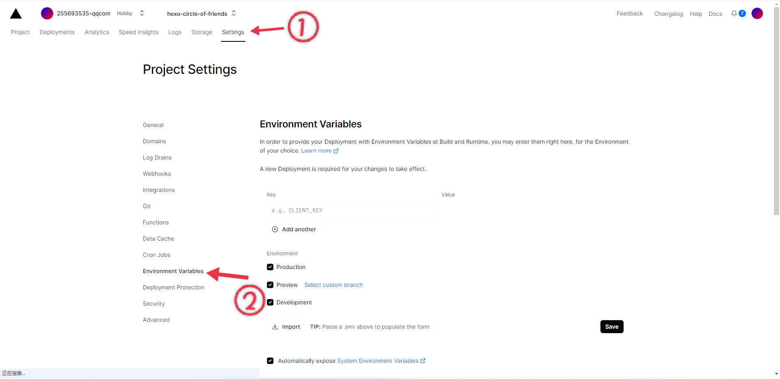Screen dimensions: 780x379
Task: Switch to the Deployments tab
Action: point(57,32)
